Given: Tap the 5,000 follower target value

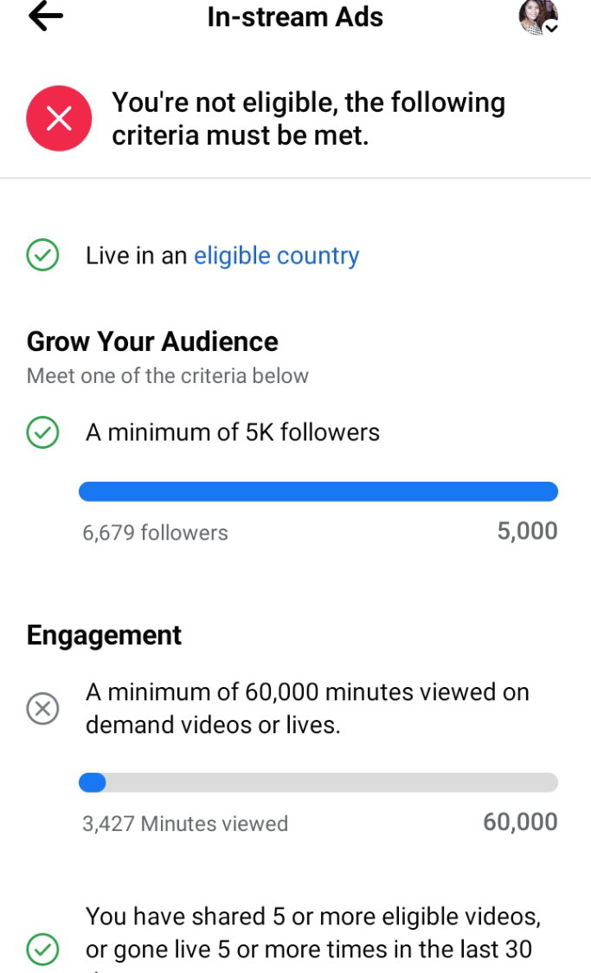Looking at the screenshot, I should click(x=527, y=531).
